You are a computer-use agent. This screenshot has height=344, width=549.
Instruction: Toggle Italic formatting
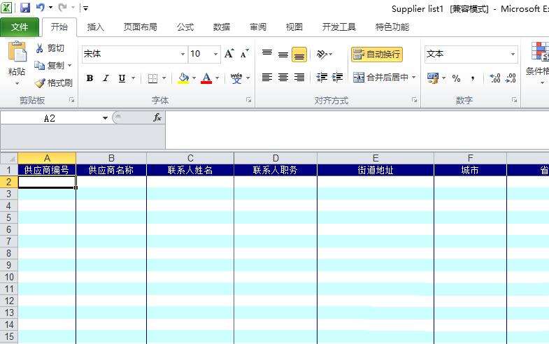click(106, 78)
